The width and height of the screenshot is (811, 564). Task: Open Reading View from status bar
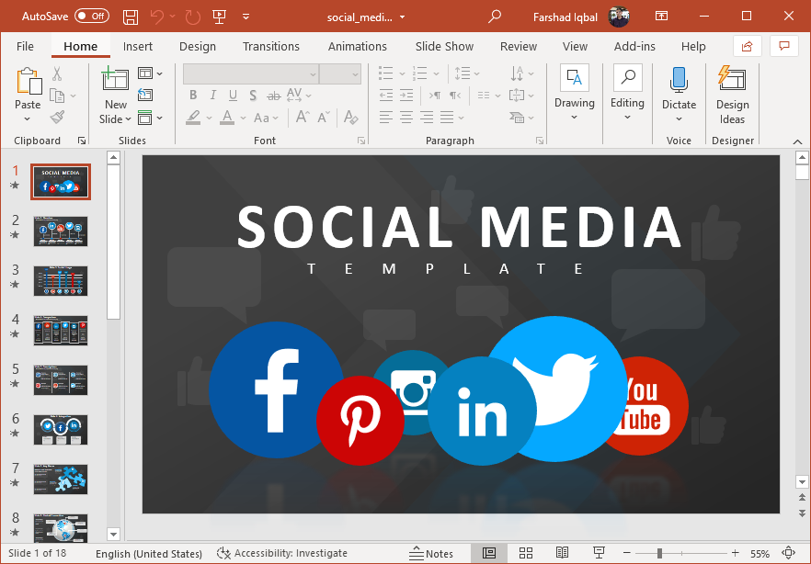[x=561, y=553]
